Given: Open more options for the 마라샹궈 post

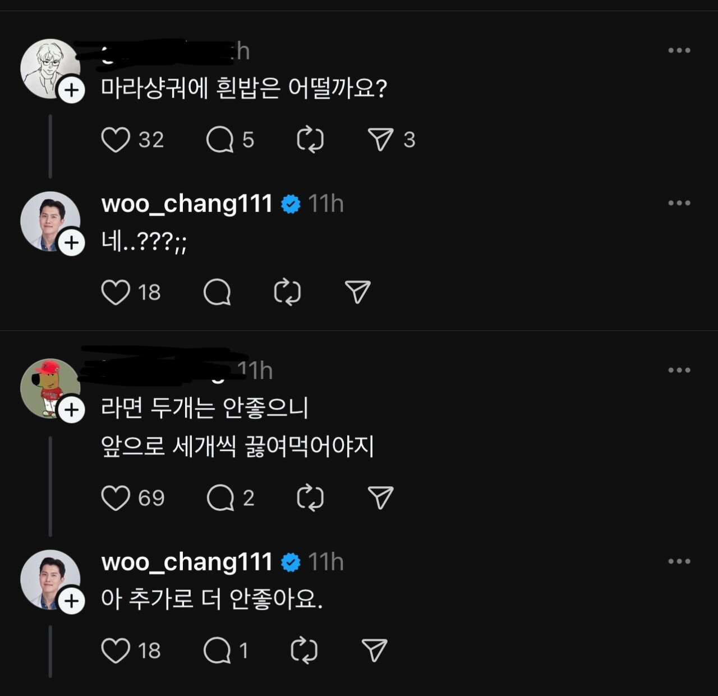Looking at the screenshot, I should pos(679,50).
